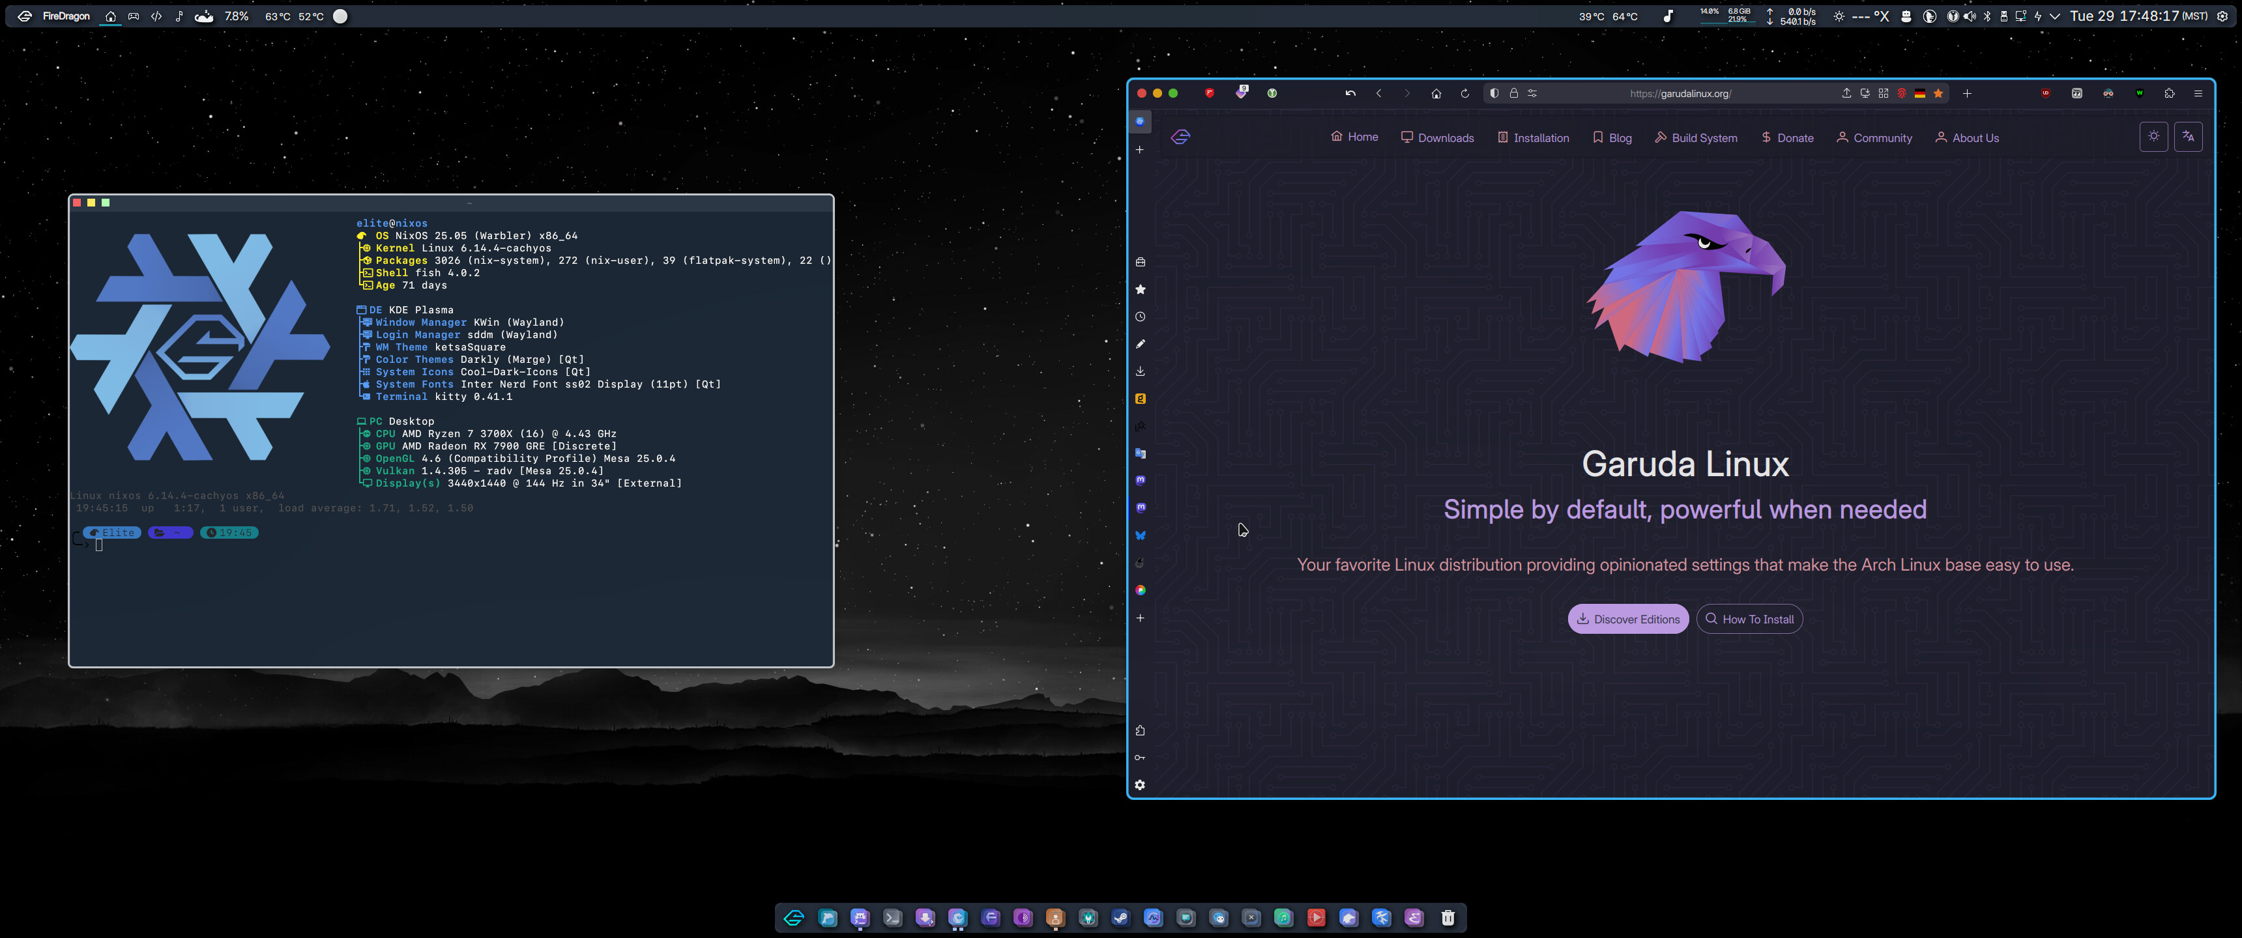Open the notes pencil in browser sidebar
2242x938 pixels.
tap(1140, 344)
